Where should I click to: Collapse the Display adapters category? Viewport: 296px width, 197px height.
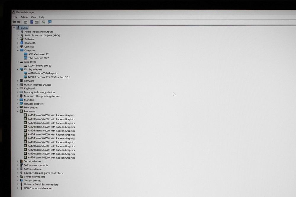[17, 69]
